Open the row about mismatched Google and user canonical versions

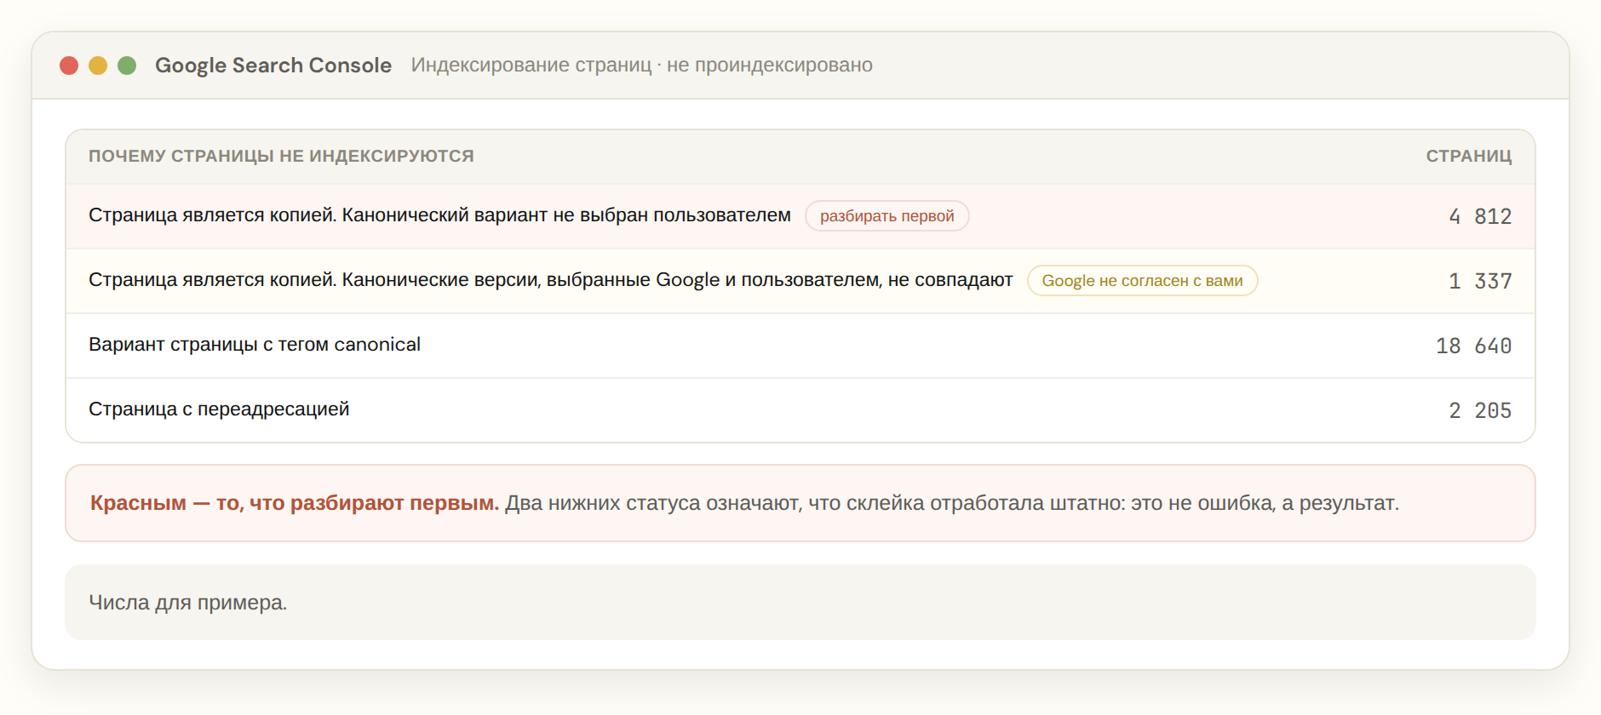tap(800, 281)
